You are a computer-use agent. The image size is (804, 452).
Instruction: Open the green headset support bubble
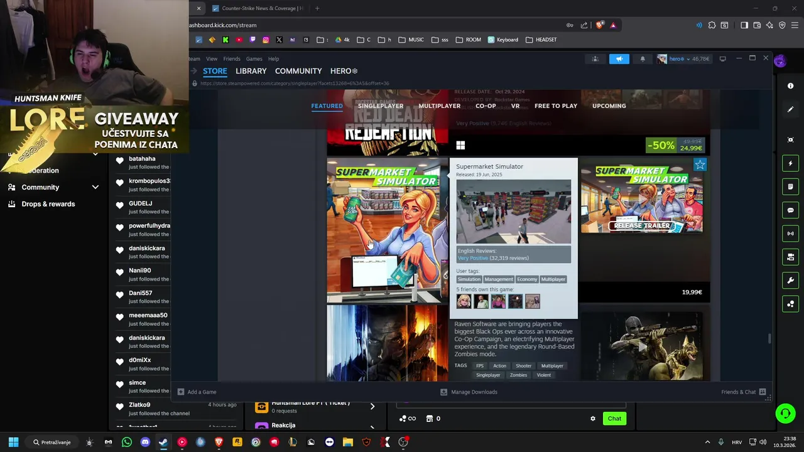point(785,413)
